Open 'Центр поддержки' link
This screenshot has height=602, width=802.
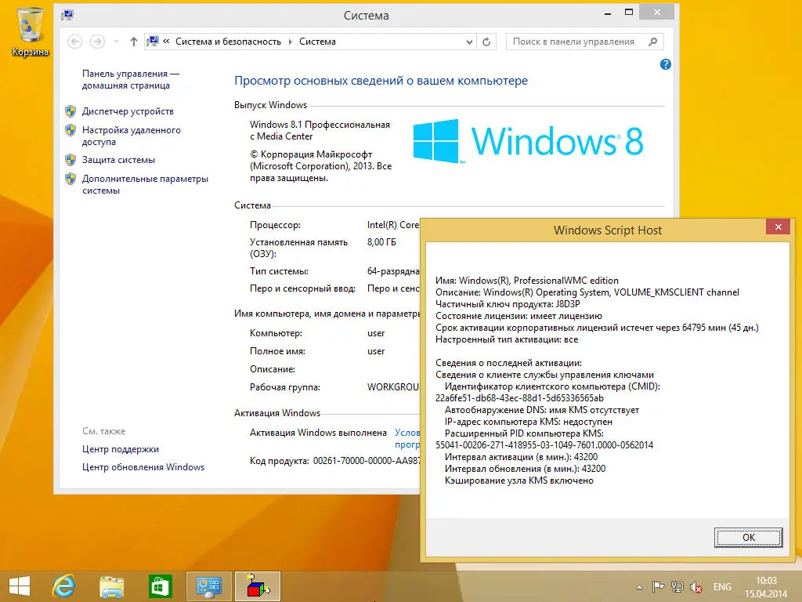(121, 449)
